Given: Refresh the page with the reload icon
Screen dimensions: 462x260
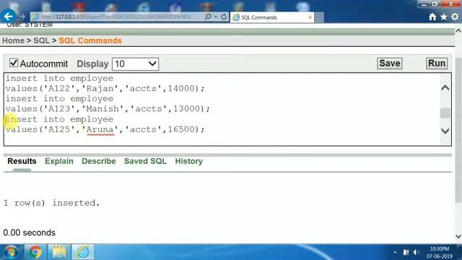Looking at the screenshot, I should click(x=224, y=17).
